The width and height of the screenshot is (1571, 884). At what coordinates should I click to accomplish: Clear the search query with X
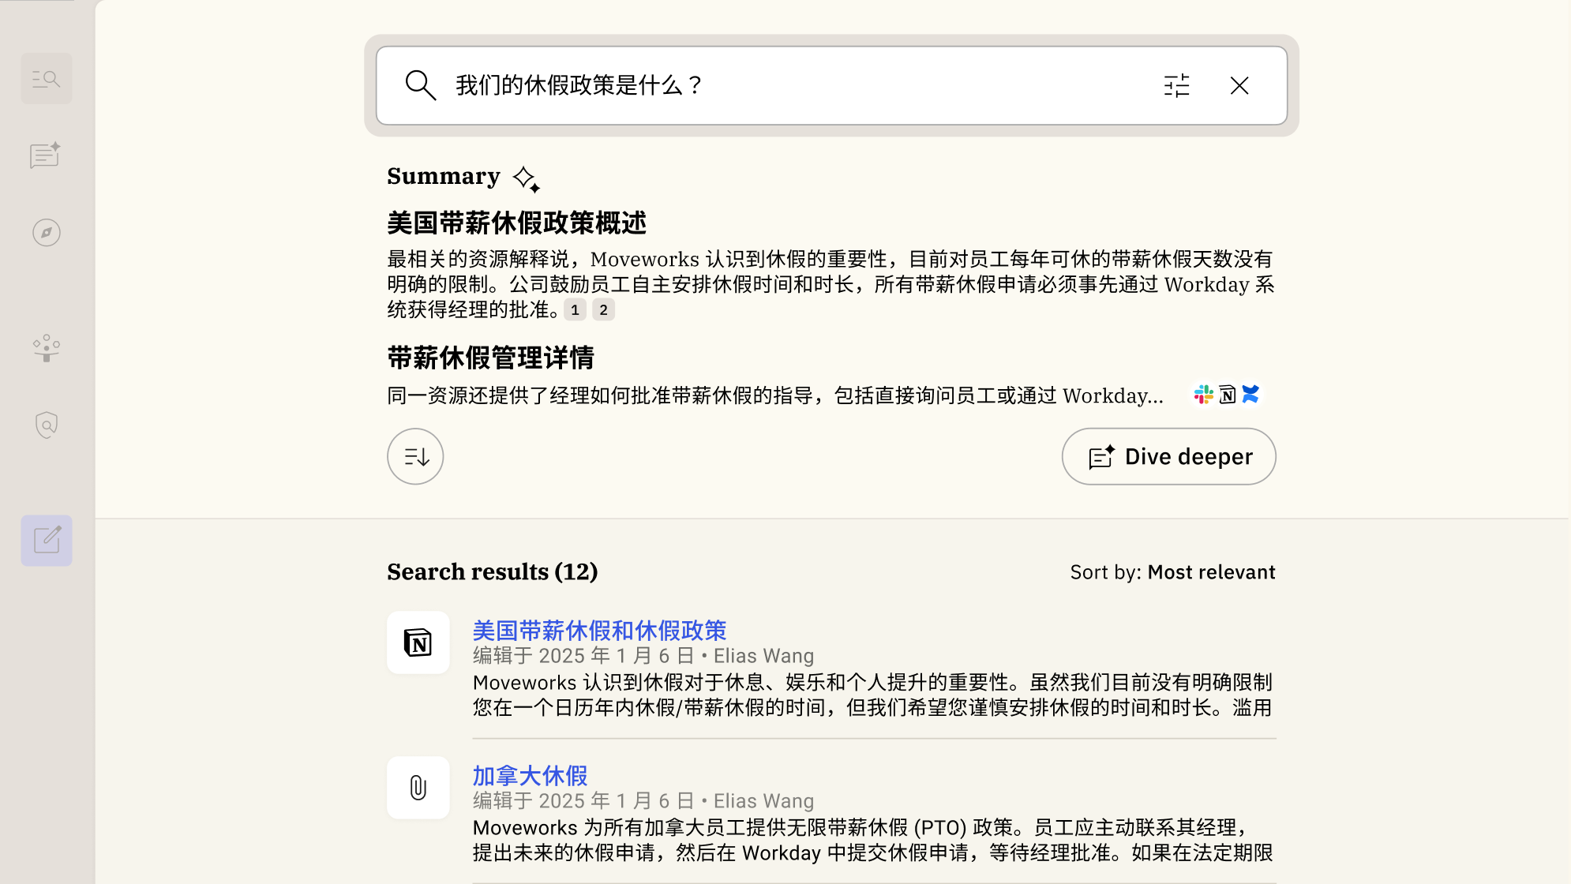(1239, 85)
